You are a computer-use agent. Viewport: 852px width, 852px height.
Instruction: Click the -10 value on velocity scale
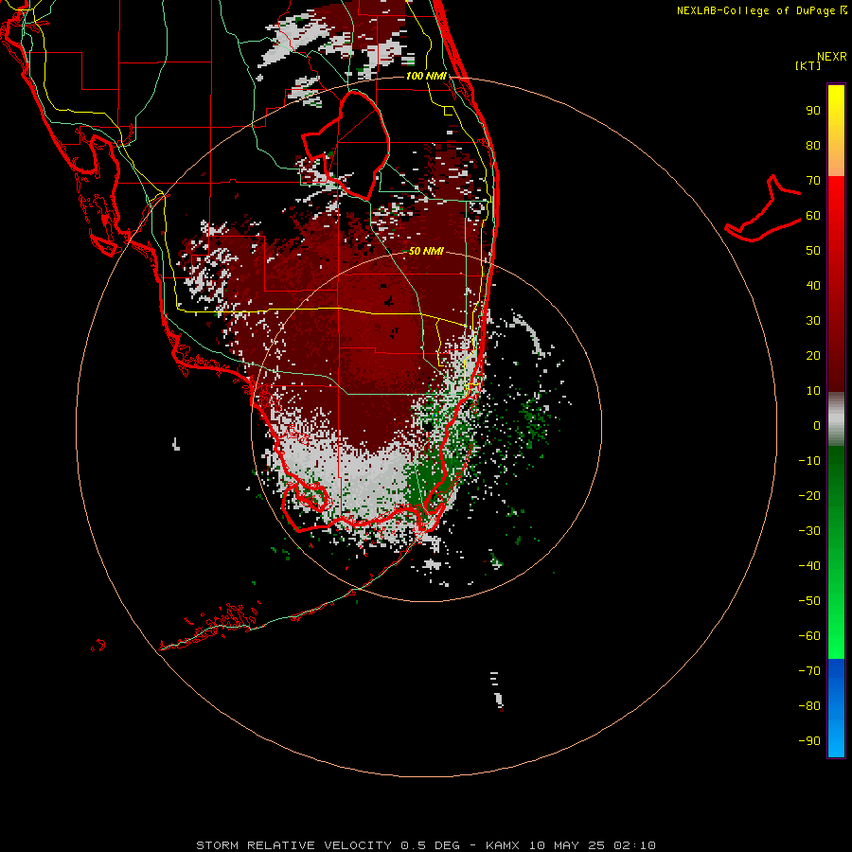[x=809, y=461]
